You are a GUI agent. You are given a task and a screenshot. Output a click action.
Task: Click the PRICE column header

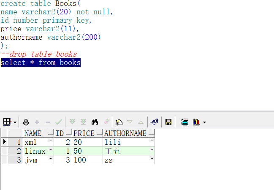(87, 133)
